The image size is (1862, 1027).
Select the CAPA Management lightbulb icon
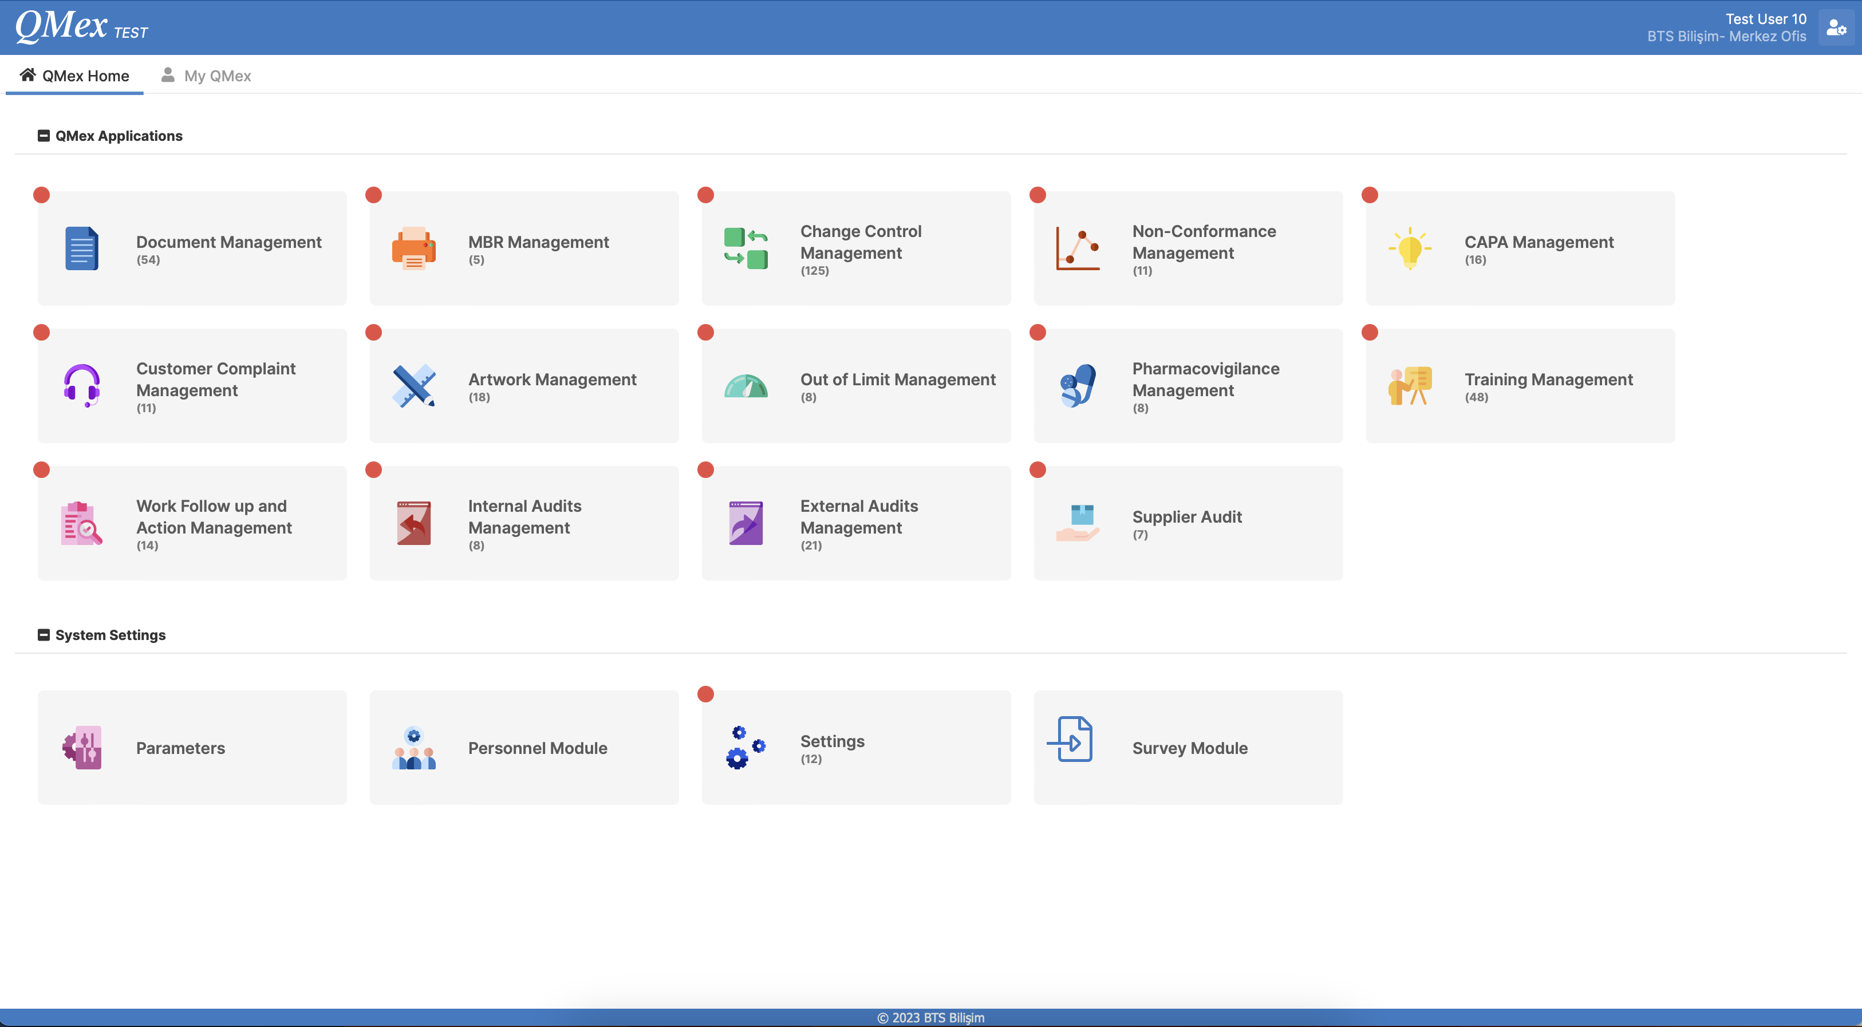pyautogui.click(x=1410, y=248)
